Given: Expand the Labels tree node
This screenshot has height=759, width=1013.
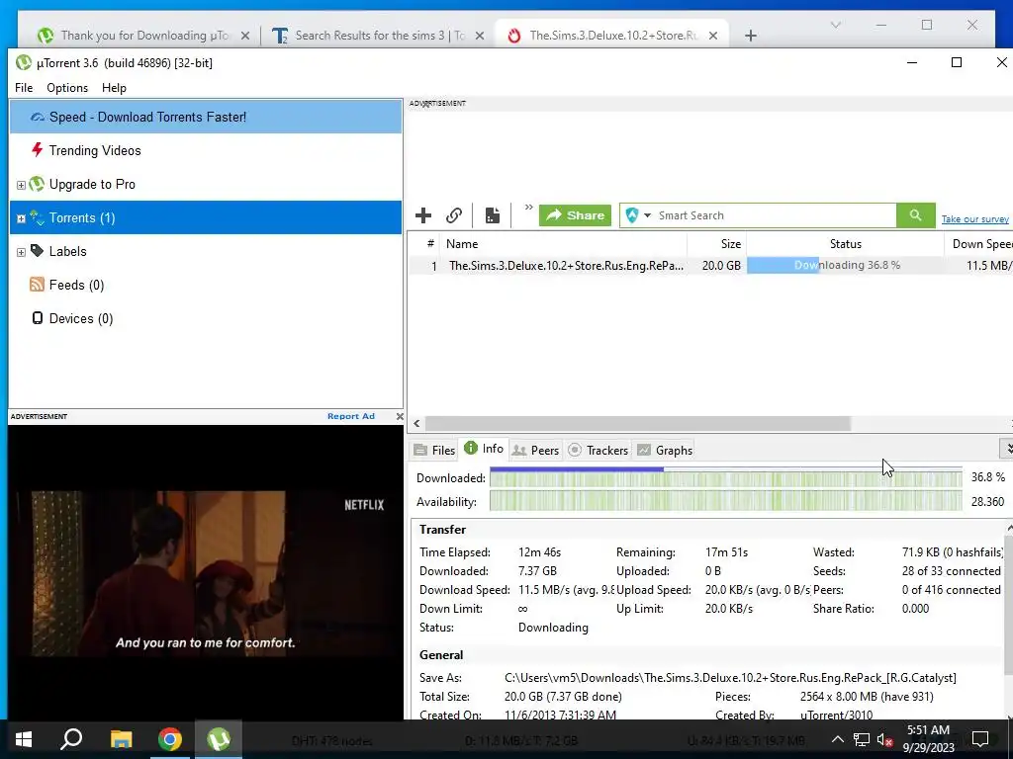Looking at the screenshot, I should coord(21,252).
